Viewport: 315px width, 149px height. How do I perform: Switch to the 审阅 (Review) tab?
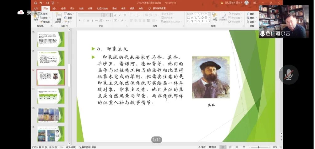coord(123,8)
